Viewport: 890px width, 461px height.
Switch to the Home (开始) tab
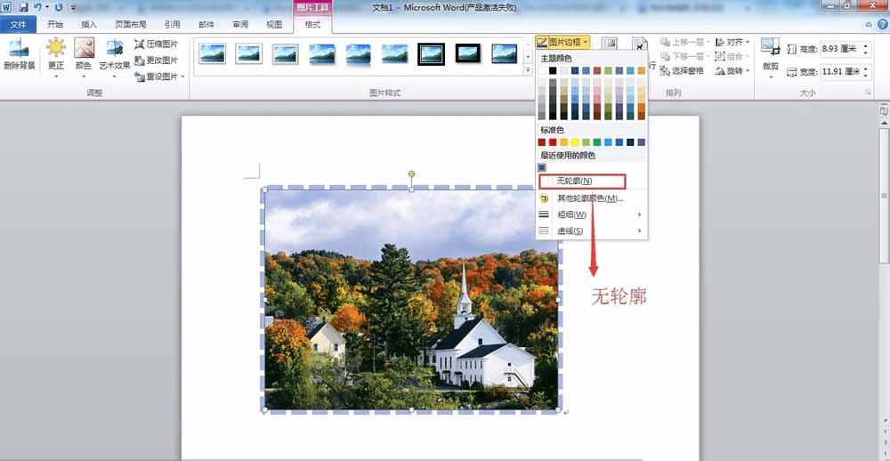point(55,24)
